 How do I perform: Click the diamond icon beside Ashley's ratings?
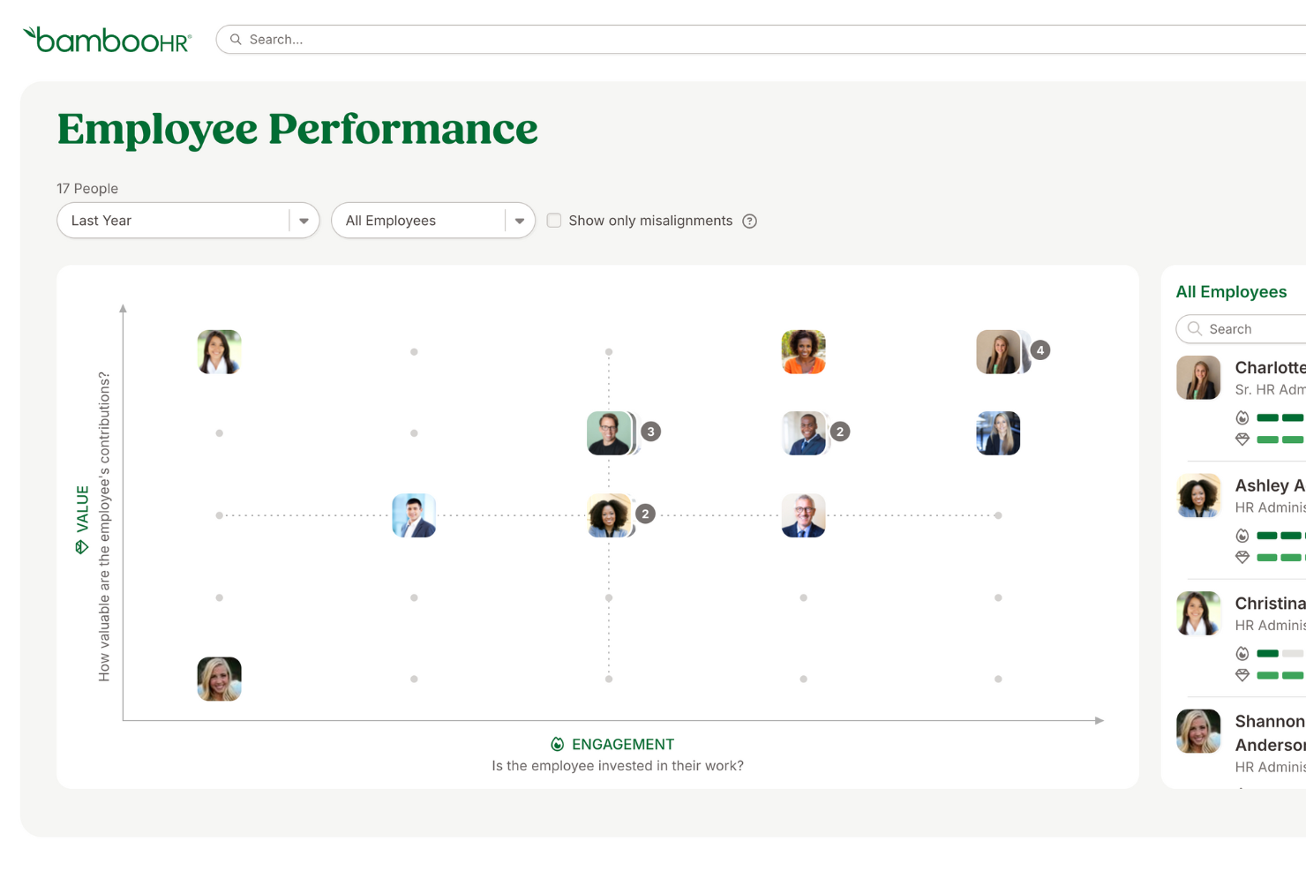[x=1242, y=557]
